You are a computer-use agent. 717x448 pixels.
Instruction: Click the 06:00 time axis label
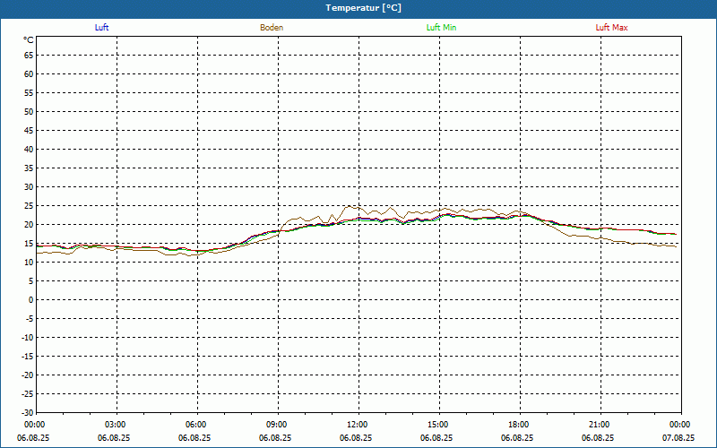click(195, 425)
